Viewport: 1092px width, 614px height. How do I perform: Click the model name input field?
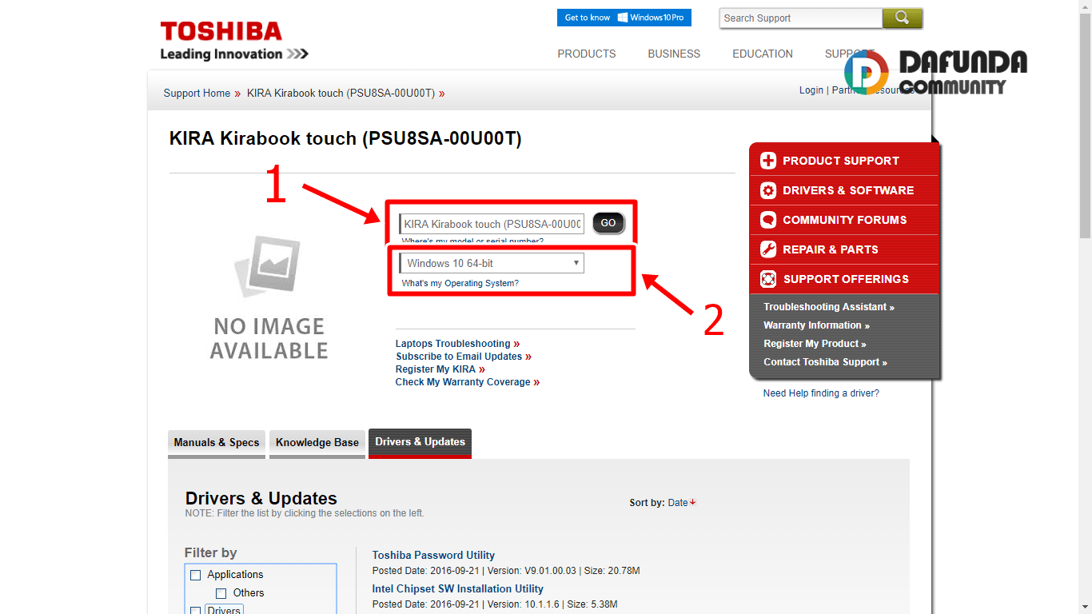tap(492, 224)
